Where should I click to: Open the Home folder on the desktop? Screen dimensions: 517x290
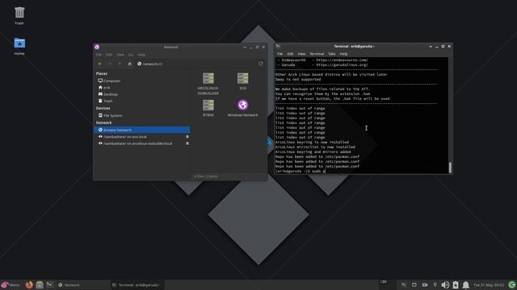click(x=19, y=43)
